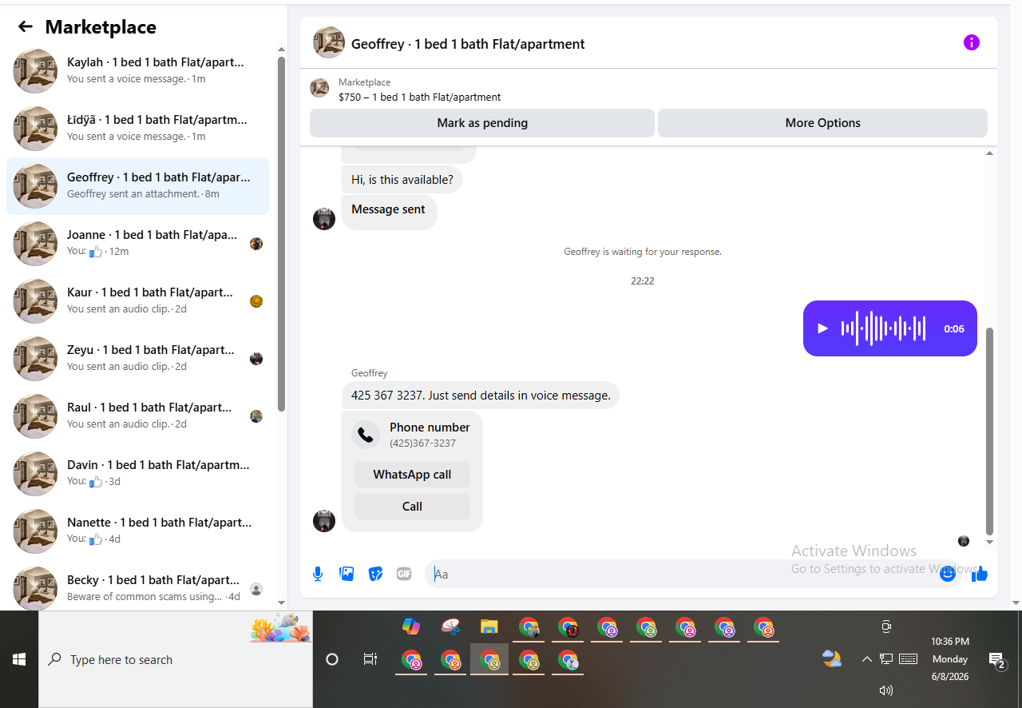This screenshot has height=708, width=1022.
Task: Click the chat pane scroll-up arrow
Action: 990,153
